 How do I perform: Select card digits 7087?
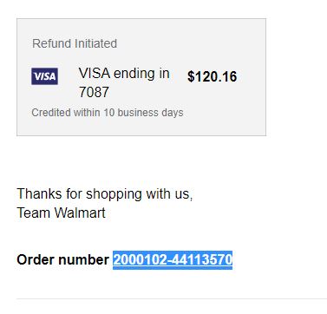(94, 92)
